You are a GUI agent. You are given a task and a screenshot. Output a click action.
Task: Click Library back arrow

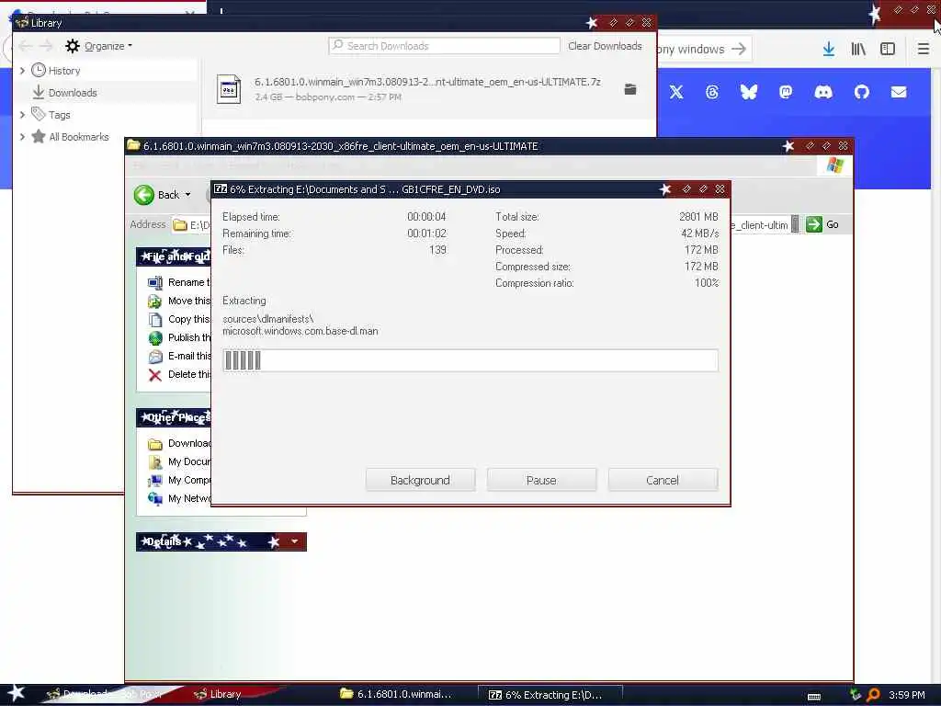pyautogui.click(x=25, y=46)
